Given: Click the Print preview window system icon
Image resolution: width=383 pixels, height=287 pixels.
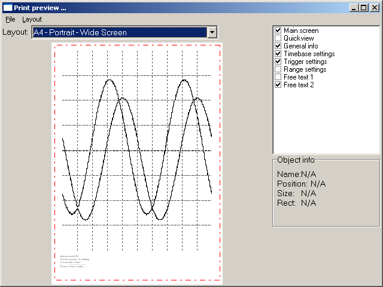Looking at the screenshot, I should click(8, 7).
